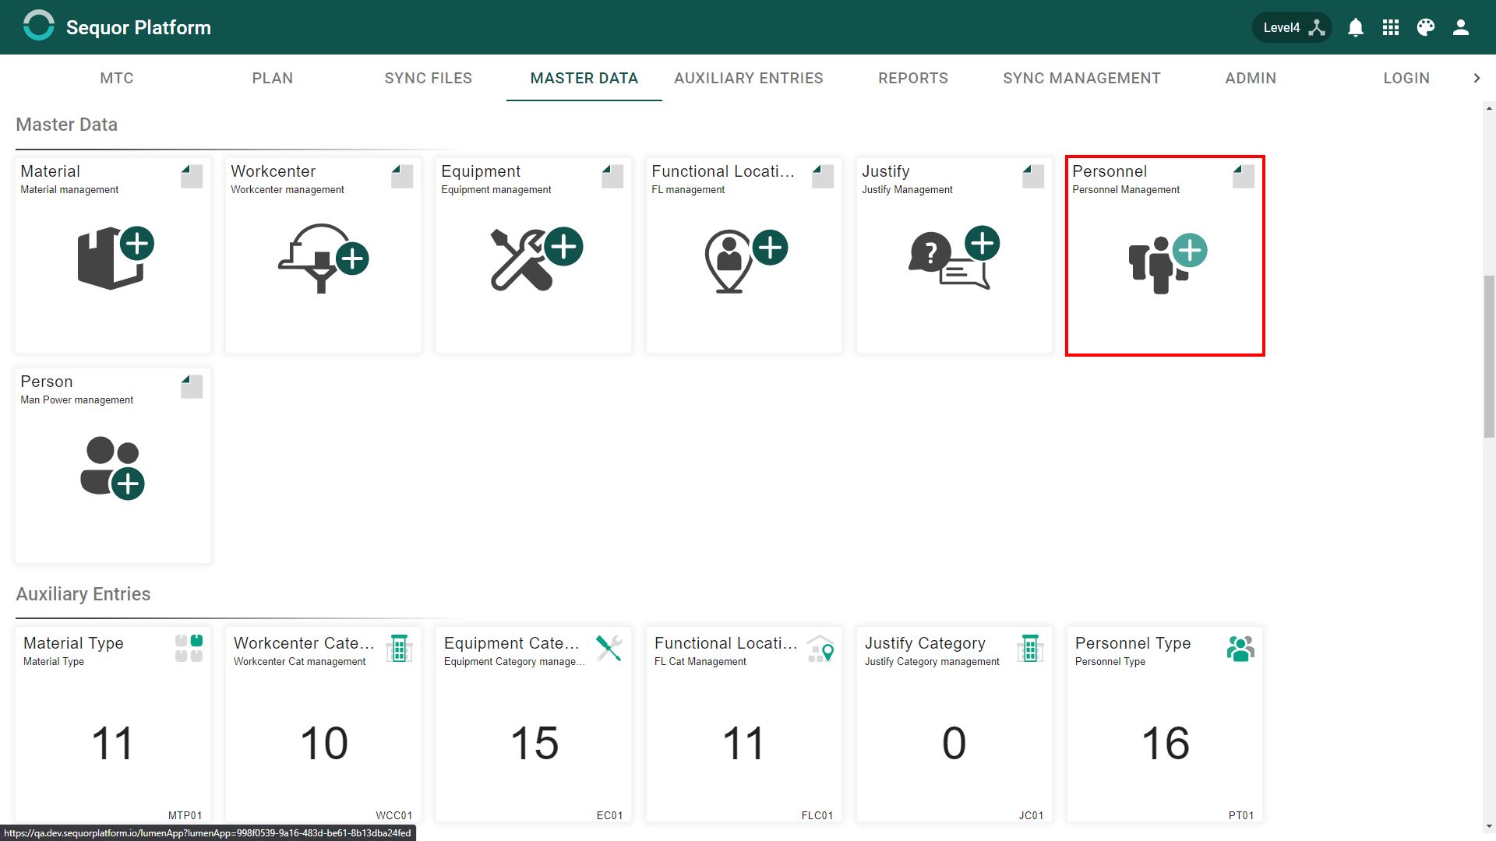Open the notifications bell
1496x841 pixels.
[x=1356, y=27]
